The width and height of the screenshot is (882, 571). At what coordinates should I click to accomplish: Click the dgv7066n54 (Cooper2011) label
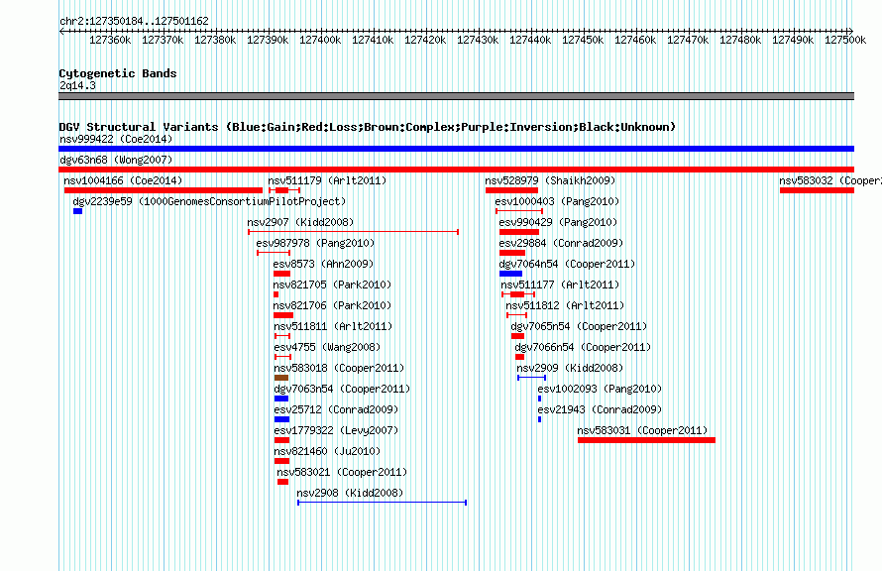point(583,347)
